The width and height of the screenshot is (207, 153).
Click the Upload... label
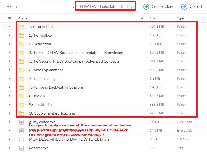point(197,6)
